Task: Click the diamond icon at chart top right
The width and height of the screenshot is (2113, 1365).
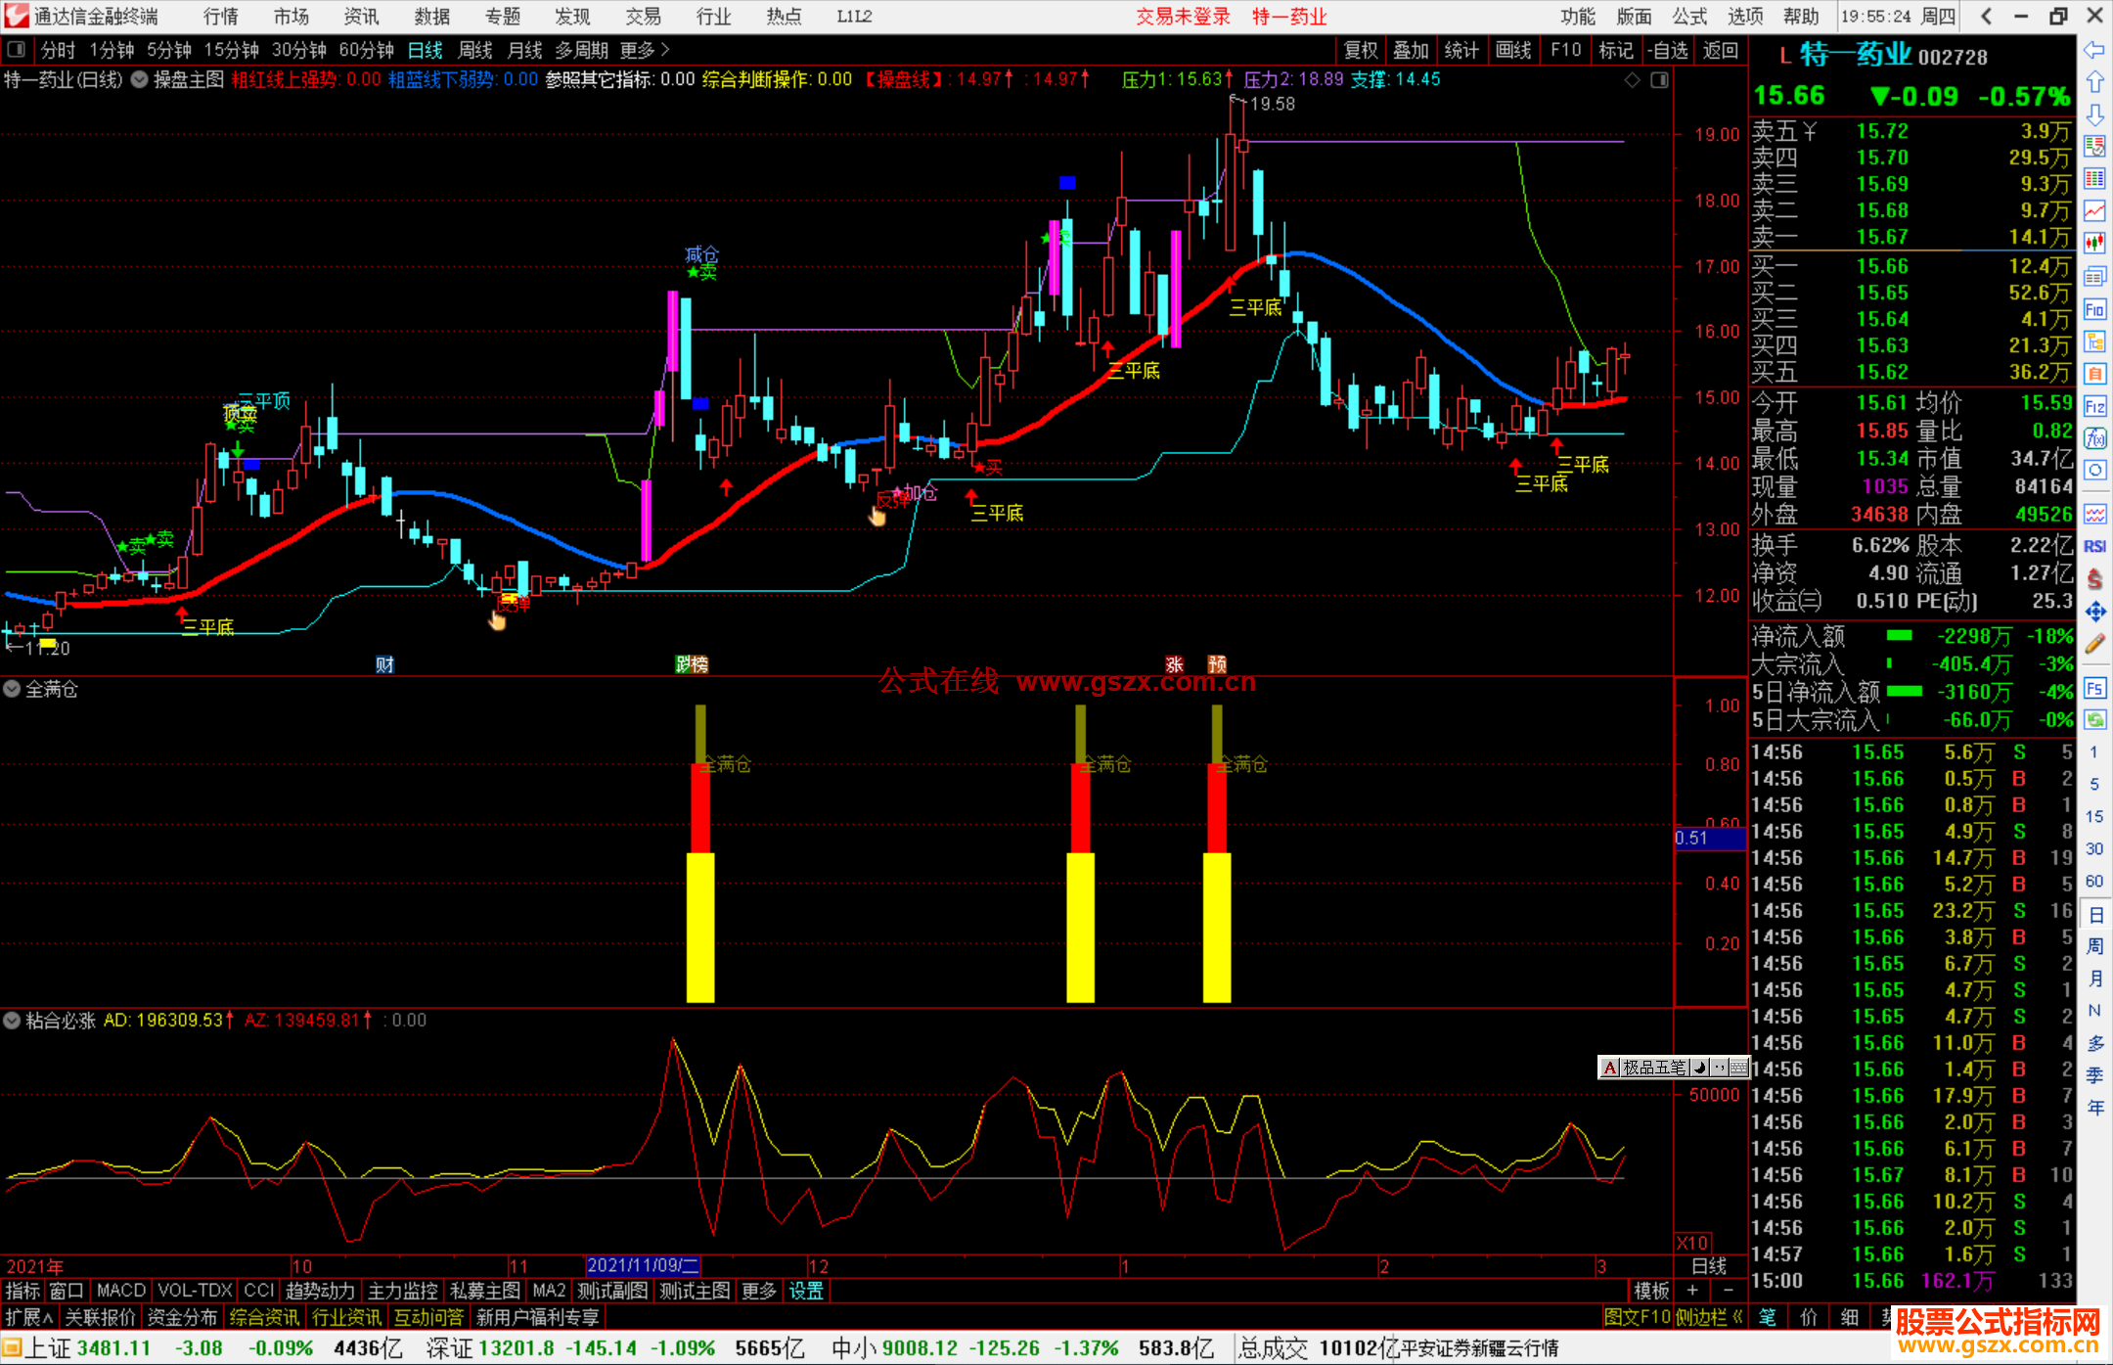Action: (1632, 80)
